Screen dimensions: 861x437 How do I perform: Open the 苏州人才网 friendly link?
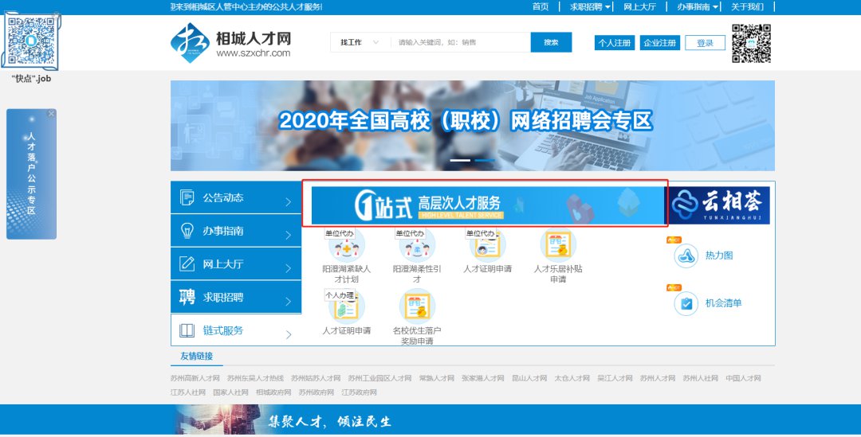pyautogui.click(x=657, y=378)
